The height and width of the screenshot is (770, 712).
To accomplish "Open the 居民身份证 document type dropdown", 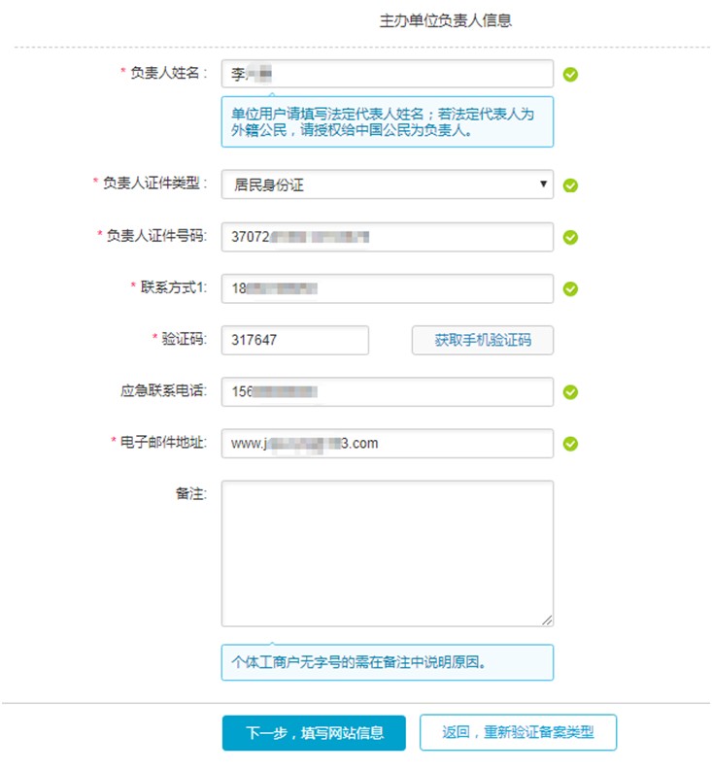I will pos(388,184).
